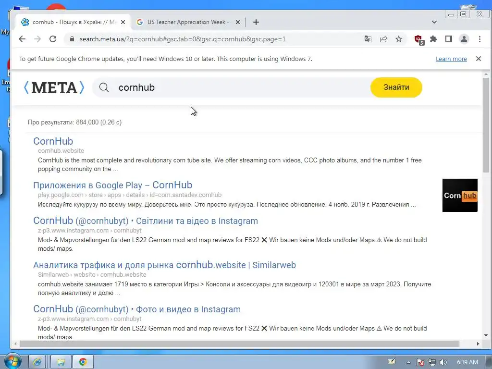Open the Action Center flag icon

(420, 362)
